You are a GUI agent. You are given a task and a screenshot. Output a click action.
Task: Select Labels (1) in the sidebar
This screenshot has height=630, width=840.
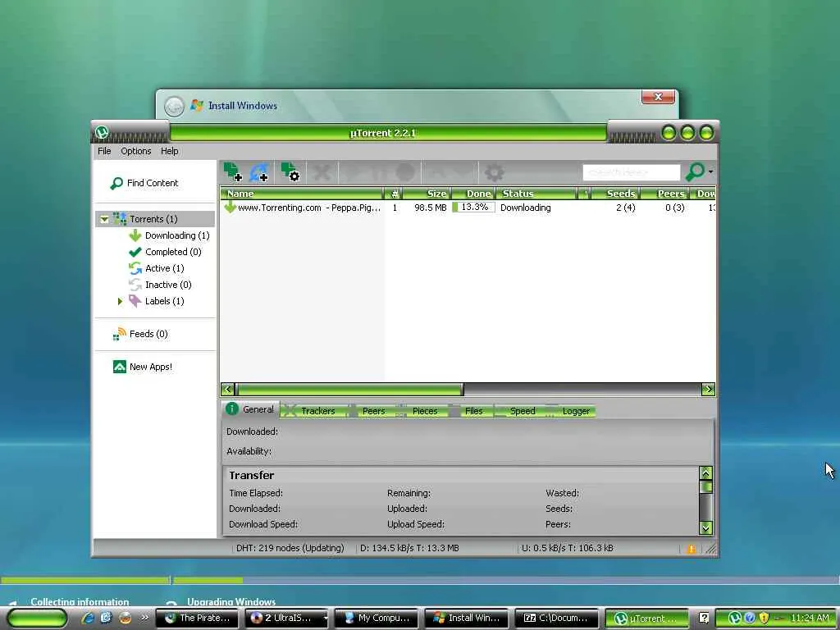tap(164, 301)
